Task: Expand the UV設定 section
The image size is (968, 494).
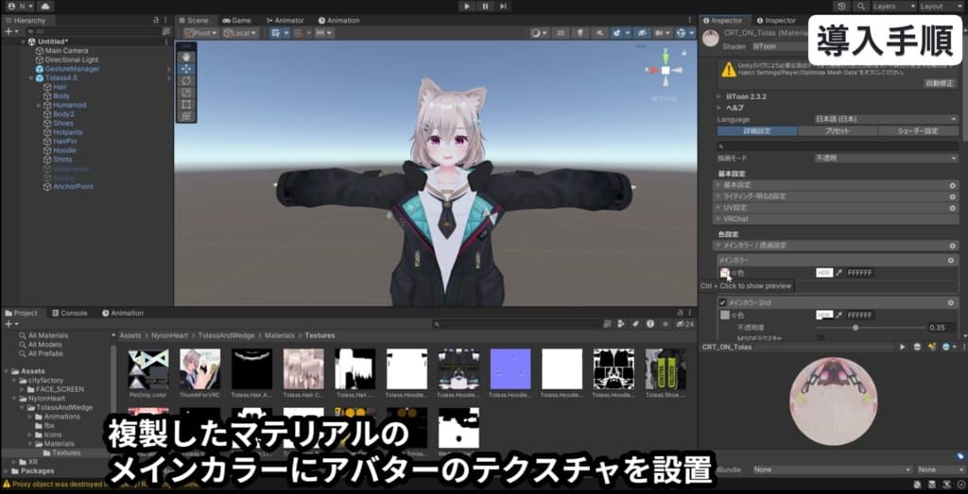Action: tap(837, 208)
